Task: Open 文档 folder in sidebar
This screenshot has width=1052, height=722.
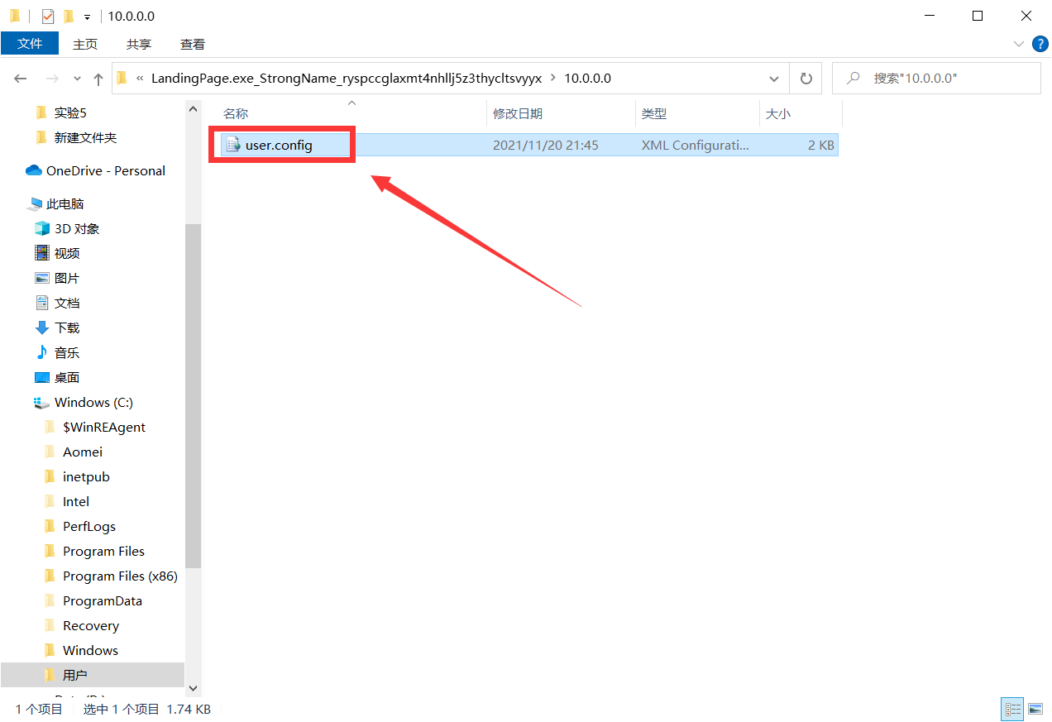Action: click(67, 303)
